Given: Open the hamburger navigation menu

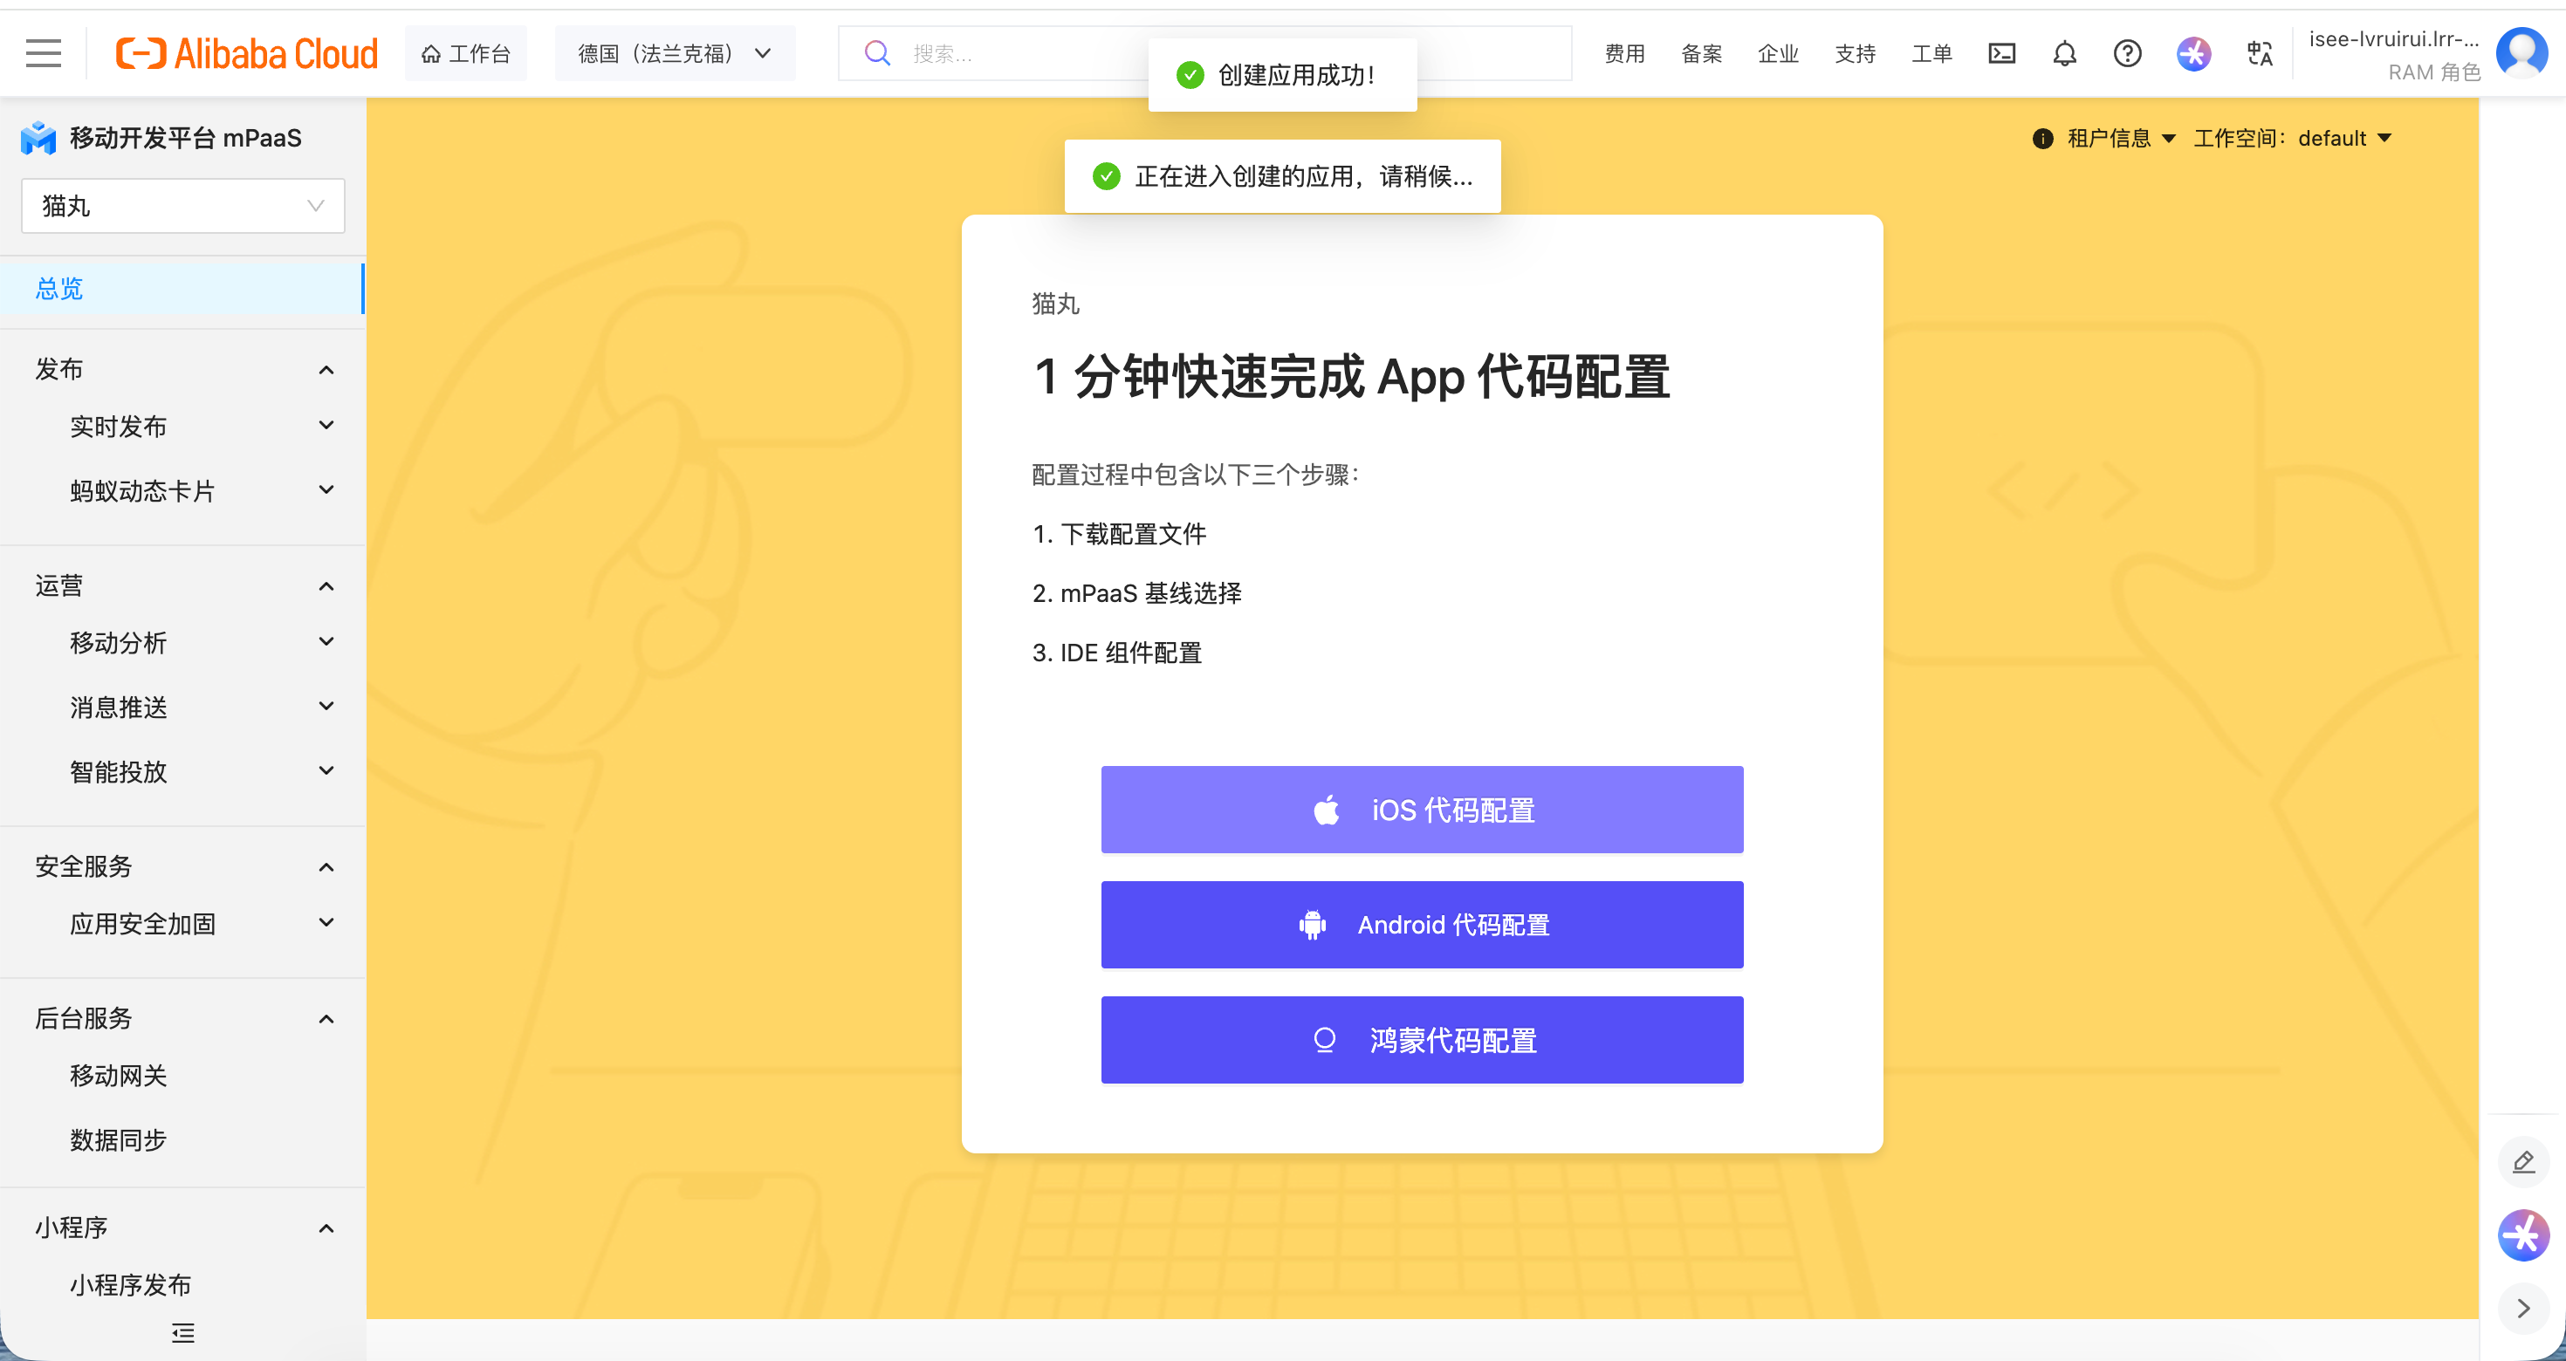Looking at the screenshot, I should [x=43, y=52].
